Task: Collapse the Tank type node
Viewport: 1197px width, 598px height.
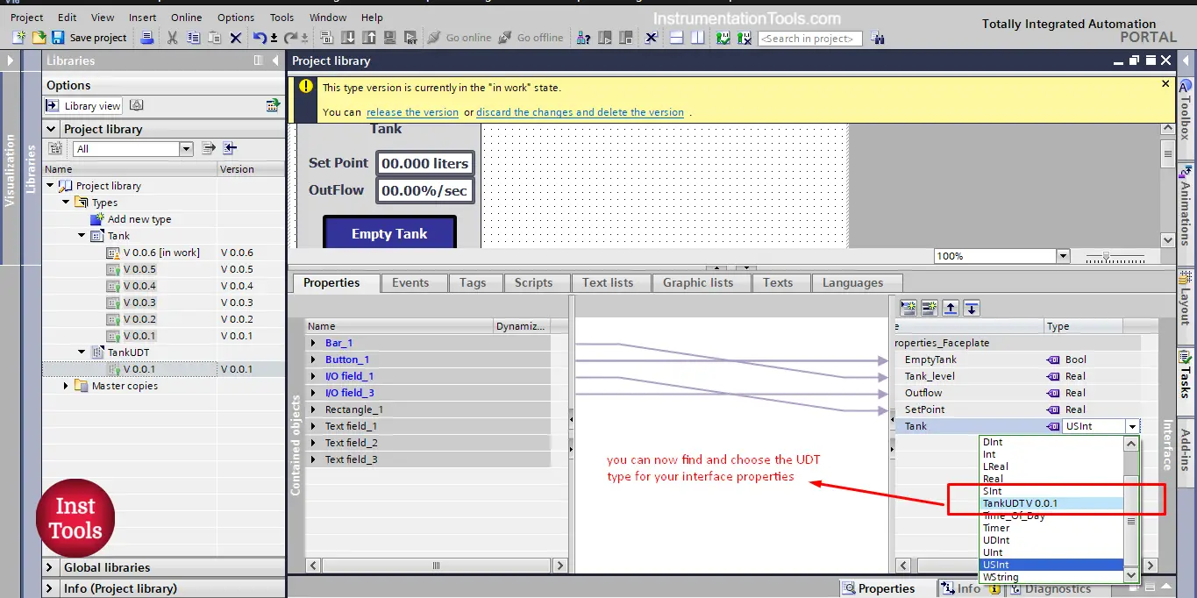Action: [x=82, y=236]
